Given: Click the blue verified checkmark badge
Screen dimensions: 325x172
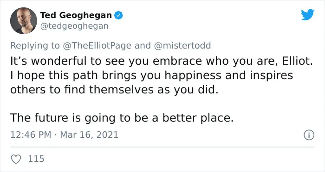Looking at the screenshot, I should (118, 15).
